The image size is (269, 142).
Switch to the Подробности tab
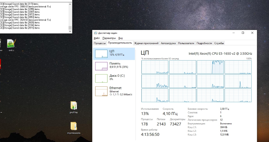click(x=204, y=43)
